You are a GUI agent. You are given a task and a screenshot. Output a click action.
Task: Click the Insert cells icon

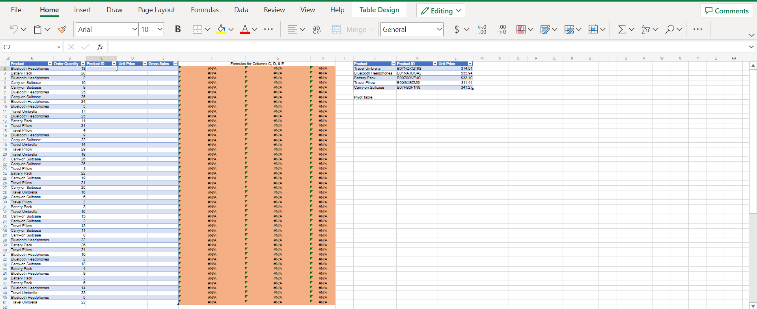point(593,29)
